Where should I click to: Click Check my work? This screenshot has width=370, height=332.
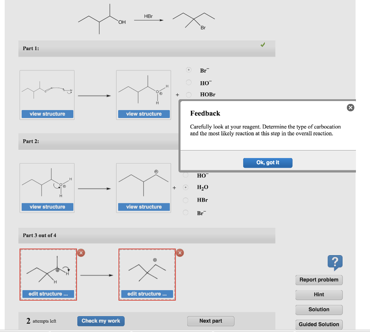pyautogui.click(x=100, y=321)
